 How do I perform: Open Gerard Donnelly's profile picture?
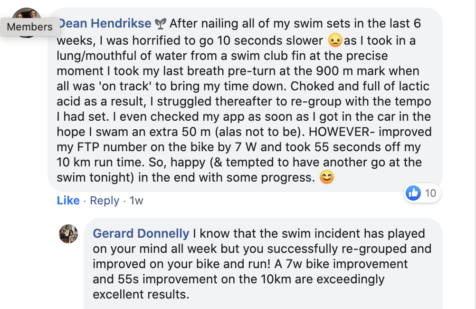coord(68,234)
